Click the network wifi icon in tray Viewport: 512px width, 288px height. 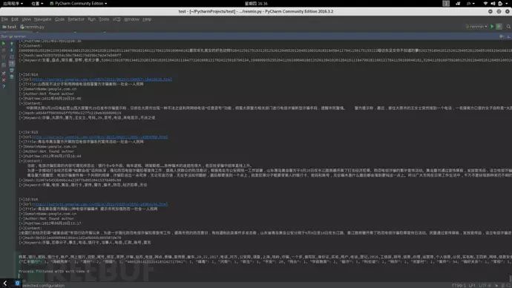point(485,3)
